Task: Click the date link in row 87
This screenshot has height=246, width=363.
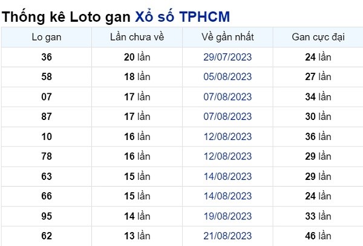Action: (227, 116)
